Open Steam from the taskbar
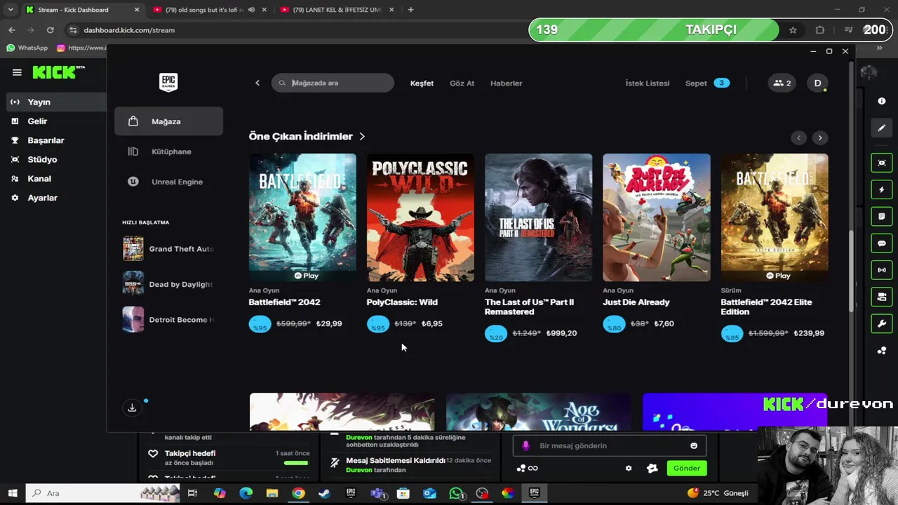The image size is (898, 505). tap(325, 493)
